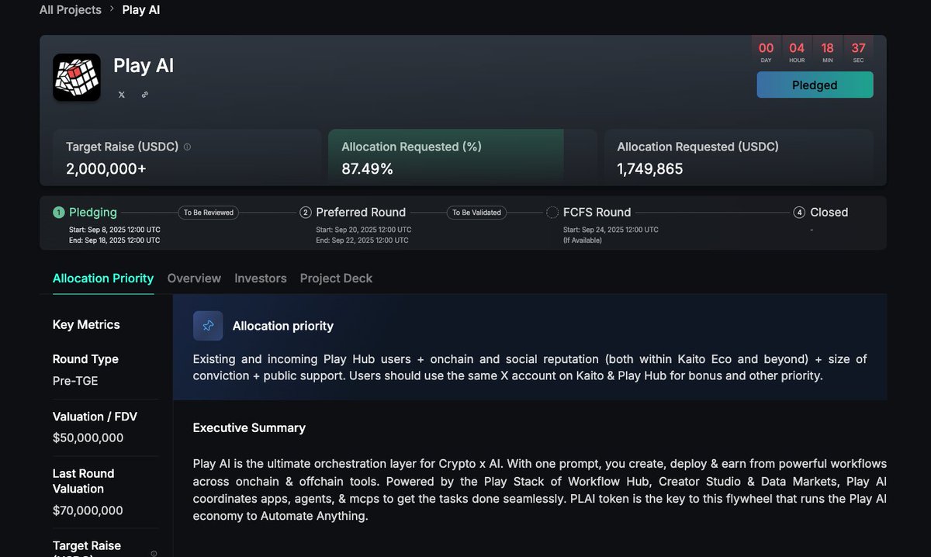Select the FCFS Round stage label
This screenshot has width=931, height=557.
click(597, 212)
